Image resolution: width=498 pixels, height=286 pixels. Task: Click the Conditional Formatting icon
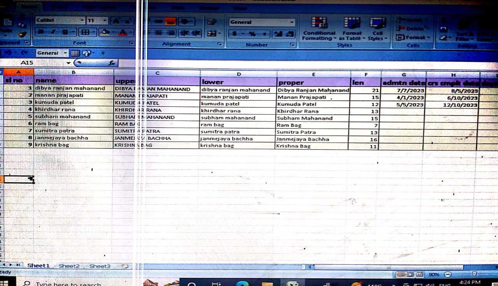click(319, 23)
